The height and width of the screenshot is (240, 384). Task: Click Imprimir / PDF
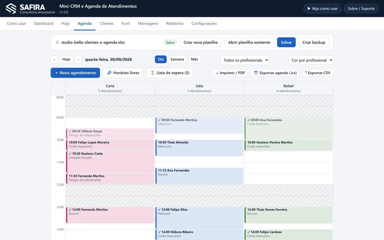coord(230,73)
